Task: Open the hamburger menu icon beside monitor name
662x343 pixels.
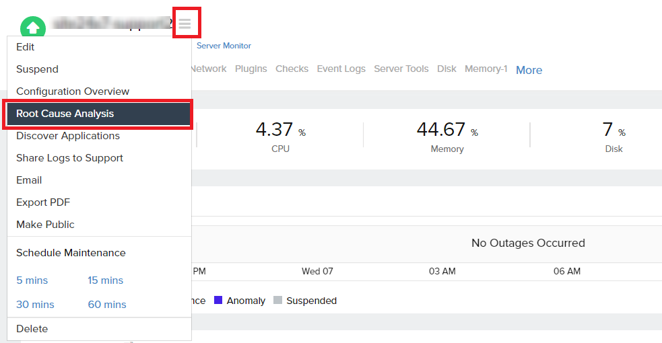Action: tap(185, 24)
